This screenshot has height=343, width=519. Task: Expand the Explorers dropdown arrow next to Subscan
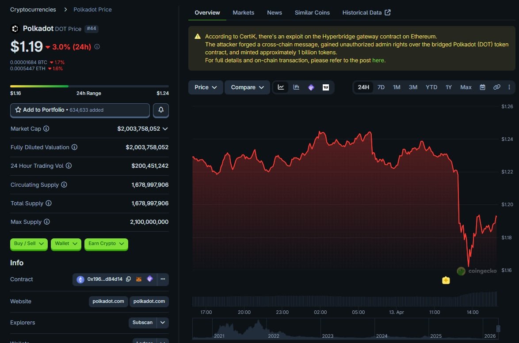point(163,323)
